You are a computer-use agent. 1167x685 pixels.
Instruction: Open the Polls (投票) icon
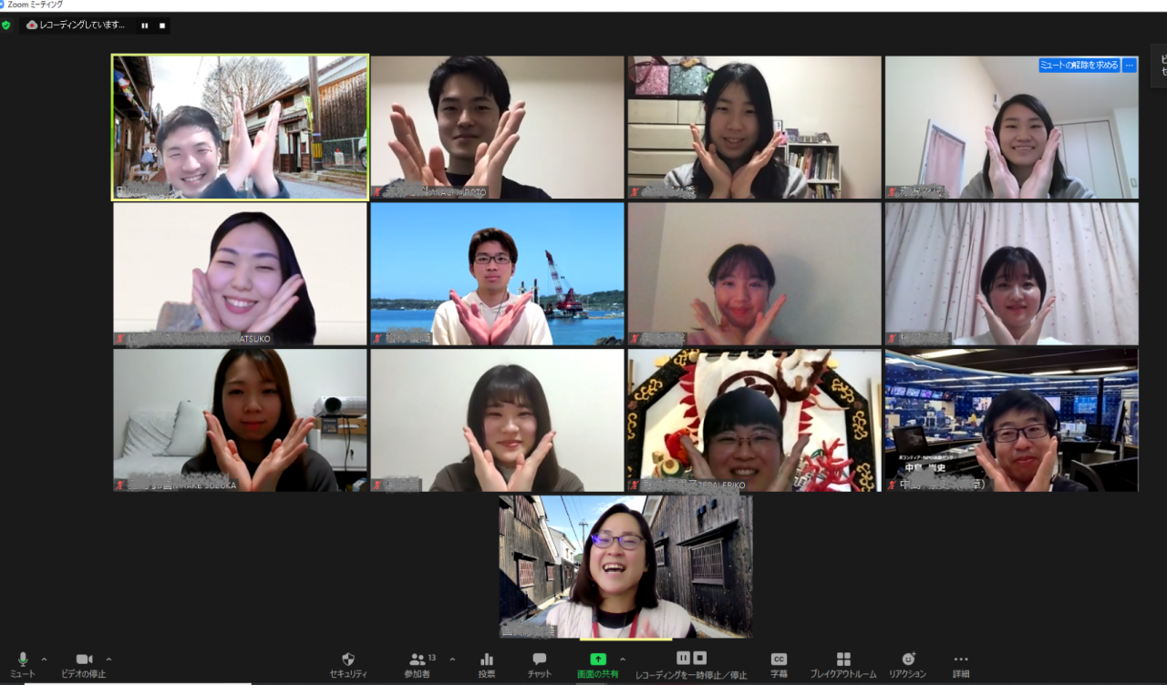tap(487, 659)
